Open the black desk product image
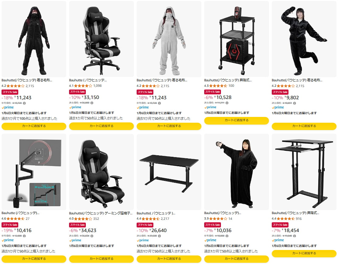Viewport: 339px width, 264px height. [x=169, y=172]
